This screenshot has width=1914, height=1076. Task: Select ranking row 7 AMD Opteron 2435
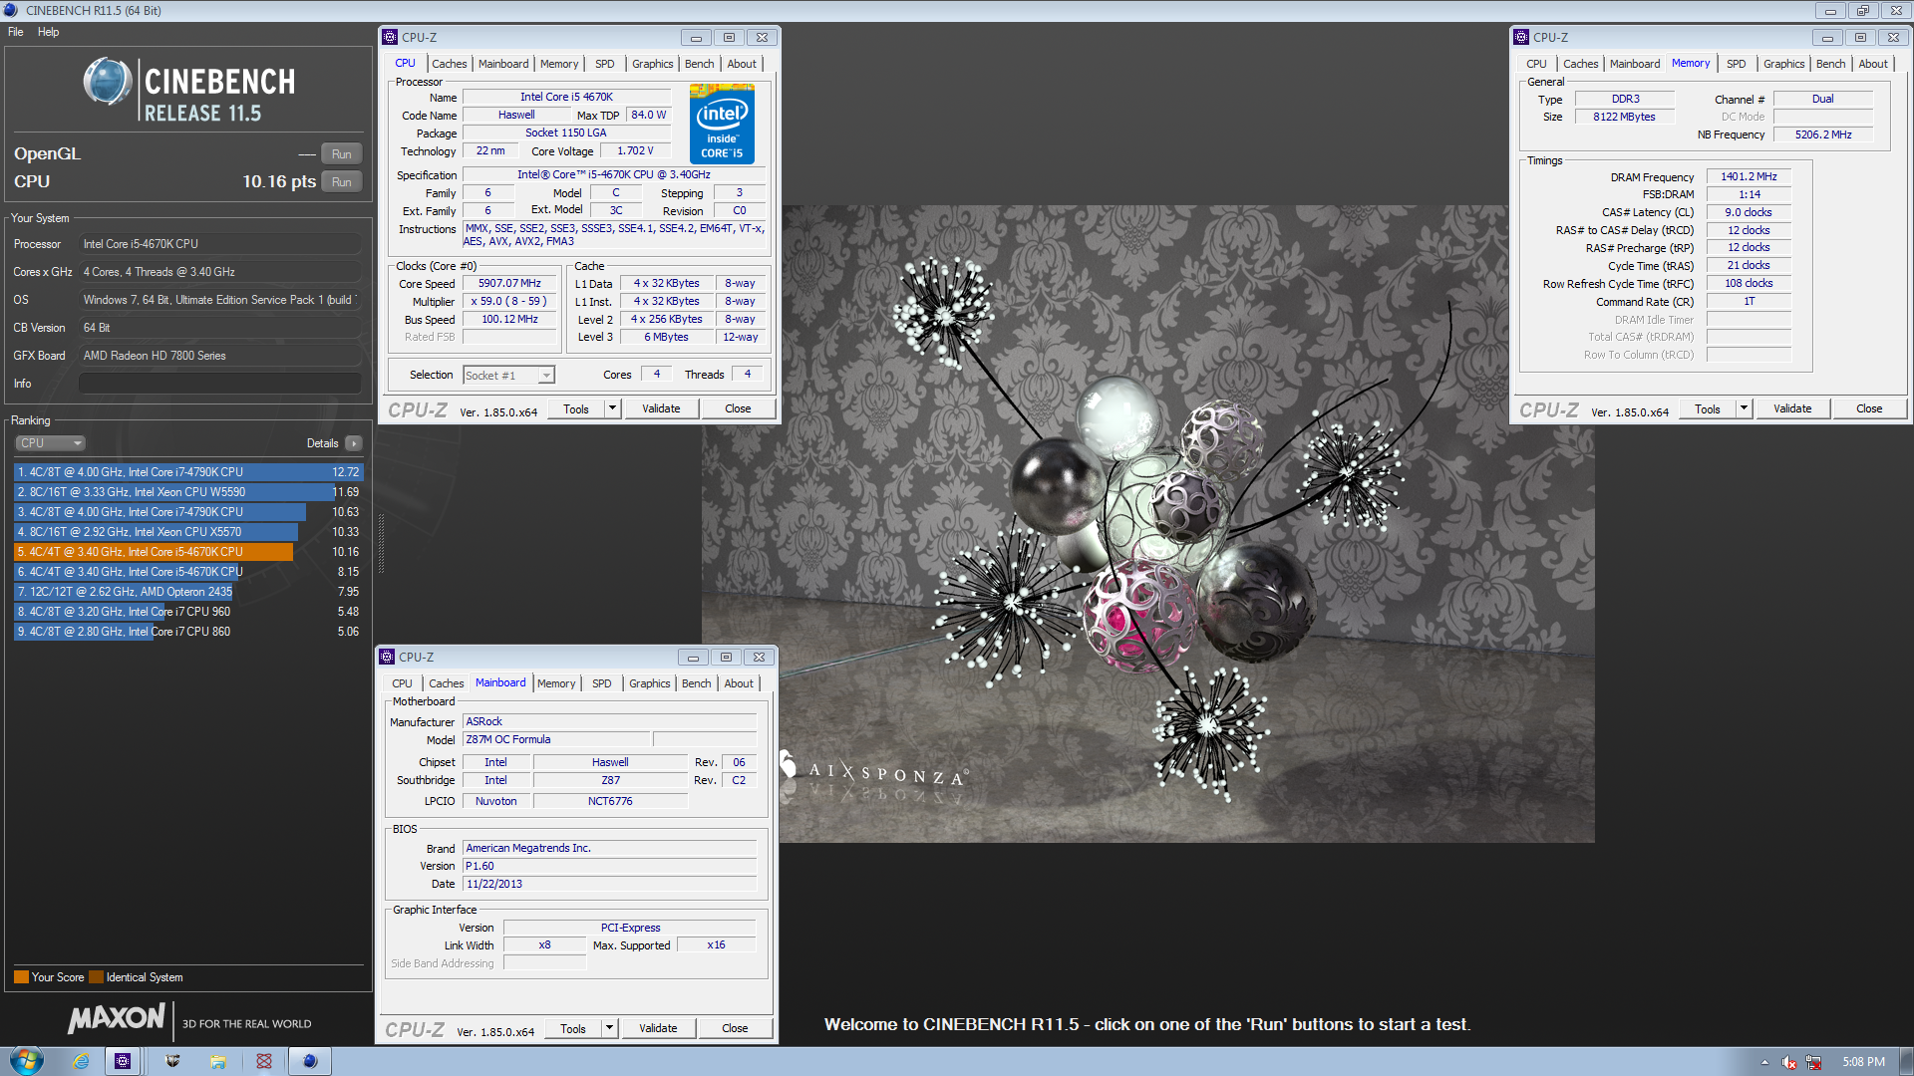[x=188, y=592]
